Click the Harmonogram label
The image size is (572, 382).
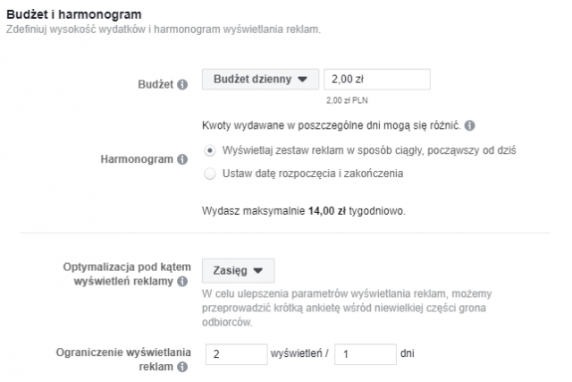[x=138, y=160]
